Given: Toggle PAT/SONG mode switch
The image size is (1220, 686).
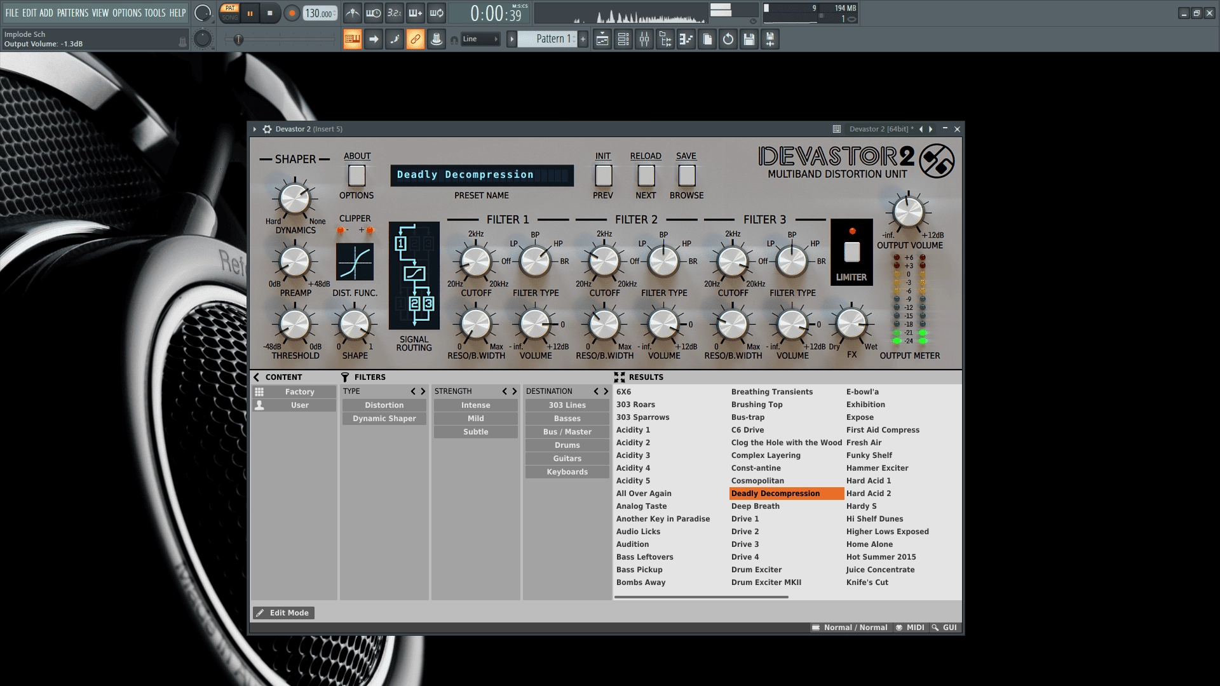Looking at the screenshot, I should 230,13.
